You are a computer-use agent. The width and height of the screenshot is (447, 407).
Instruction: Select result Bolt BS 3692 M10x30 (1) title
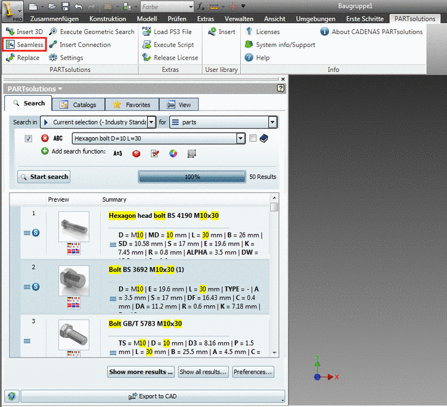[x=146, y=270]
